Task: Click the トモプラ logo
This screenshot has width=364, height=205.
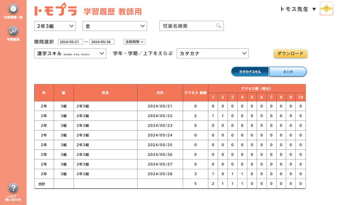Action: (55, 10)
